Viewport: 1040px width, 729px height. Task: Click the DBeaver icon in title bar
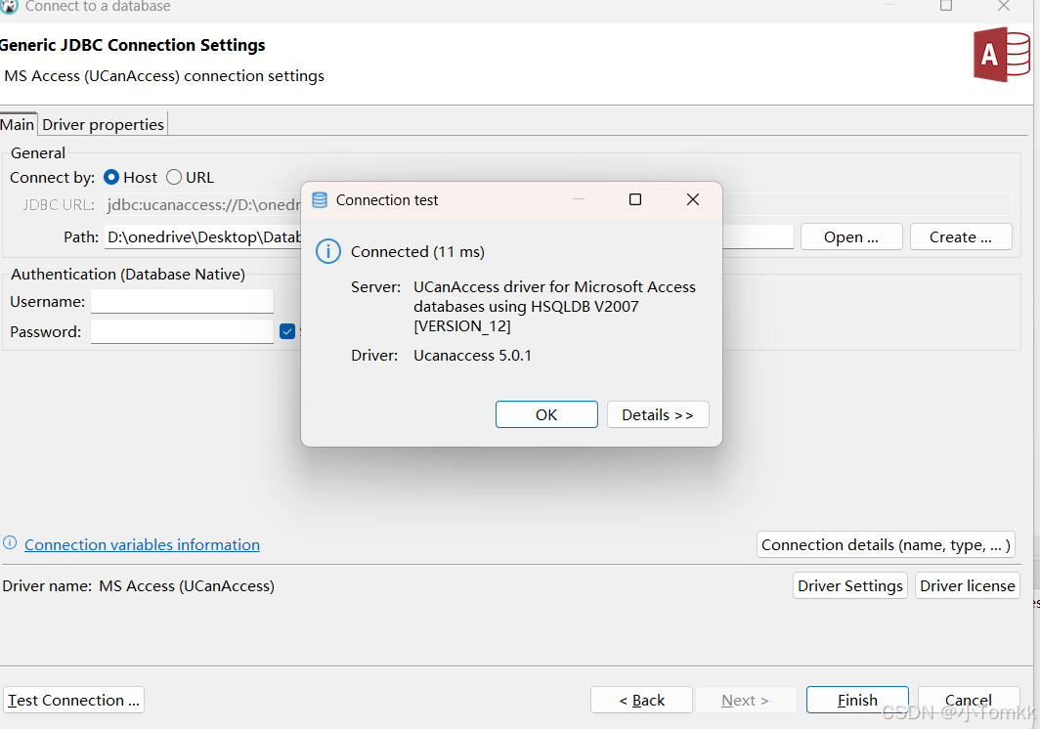click(9, 6)
